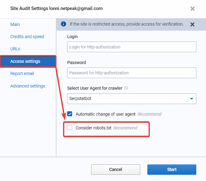Image resolution: width=206 pixels, height=181 pixels.
Task: Click Recommend hint next to automatic change
Action: [150, 114]
